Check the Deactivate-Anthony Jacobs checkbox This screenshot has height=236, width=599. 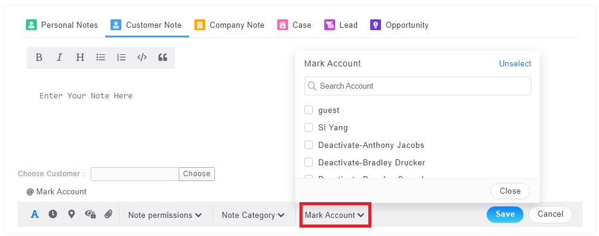(309, 145)
